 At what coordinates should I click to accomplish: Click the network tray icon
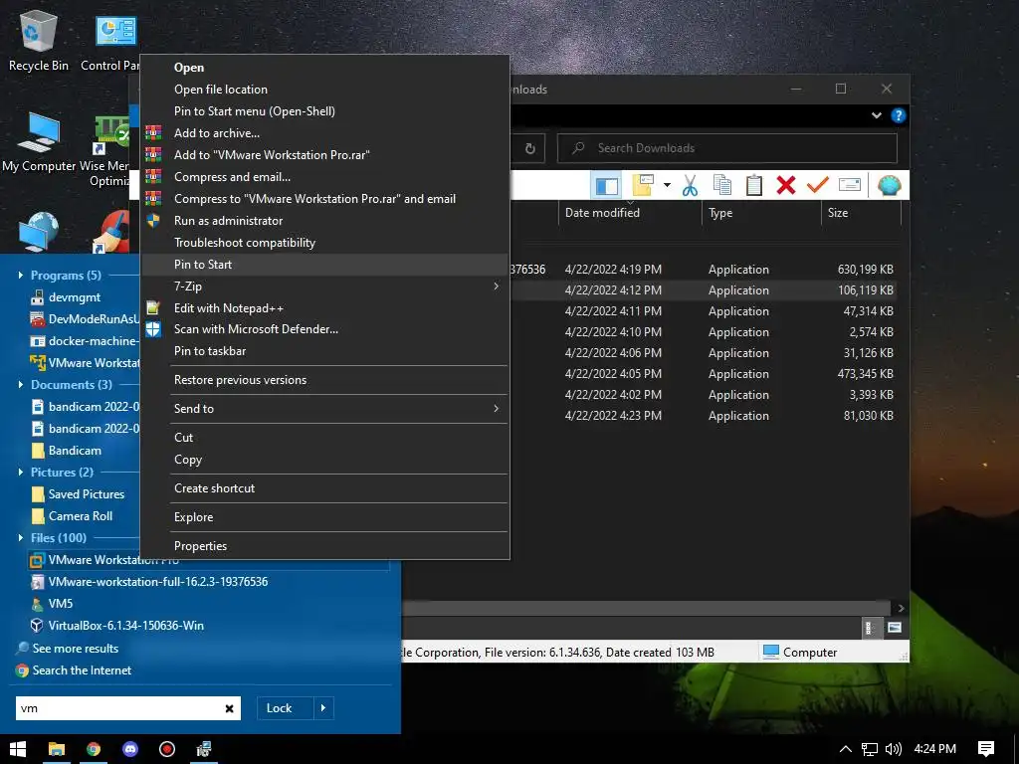870,749
